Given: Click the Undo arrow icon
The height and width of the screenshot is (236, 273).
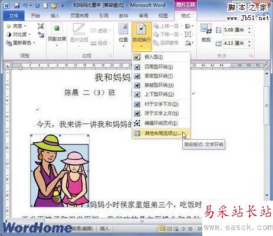Looking at the screenshot, I should point(25,5).
